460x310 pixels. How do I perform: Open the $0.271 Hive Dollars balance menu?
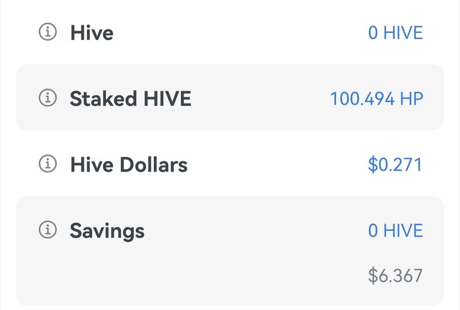click(395, 165)
